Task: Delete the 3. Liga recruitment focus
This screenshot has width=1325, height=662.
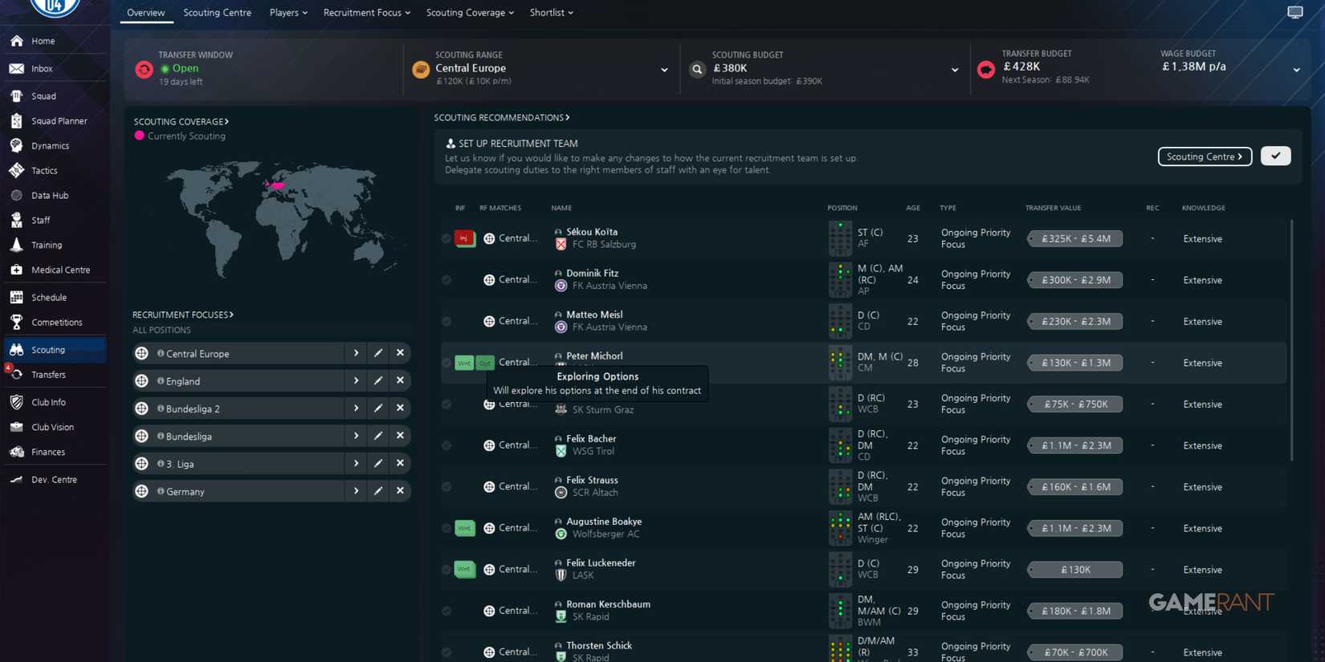Action: 400,464
